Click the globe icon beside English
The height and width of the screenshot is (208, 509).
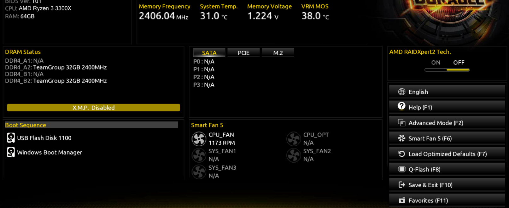pos(401,92)
